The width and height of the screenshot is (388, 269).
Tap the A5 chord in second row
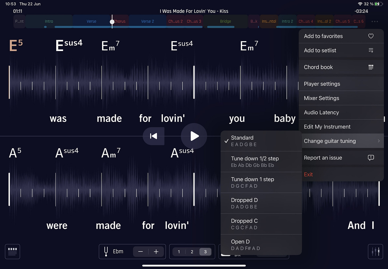[15, 153]
